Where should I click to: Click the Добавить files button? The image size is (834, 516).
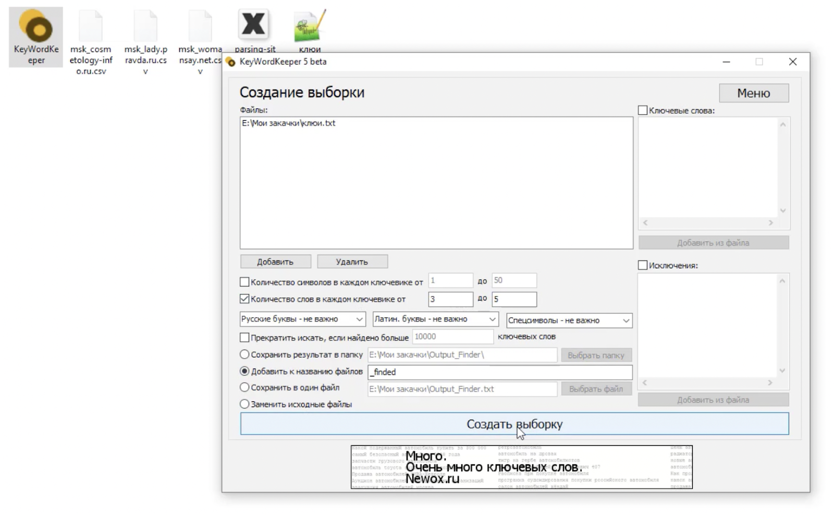275,261
